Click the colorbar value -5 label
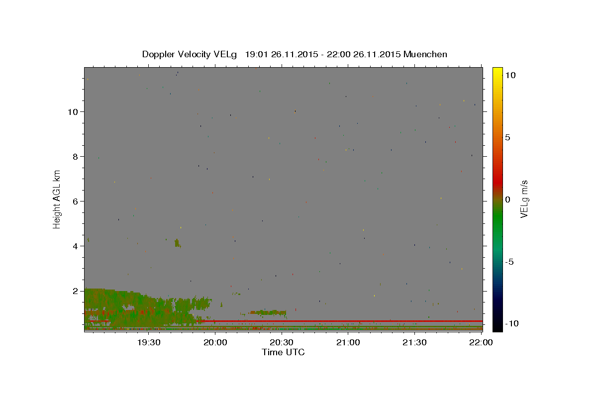 510,262
